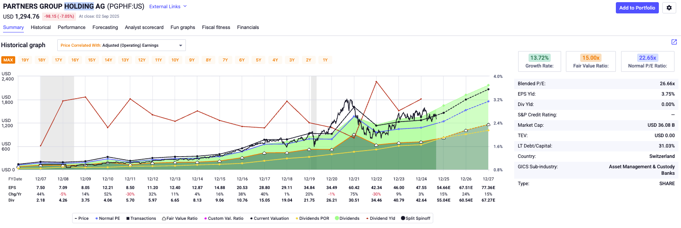The image size is (681, 228).
Task: Click the 13.72% Growth Rate box
Action: coord(539,61)
